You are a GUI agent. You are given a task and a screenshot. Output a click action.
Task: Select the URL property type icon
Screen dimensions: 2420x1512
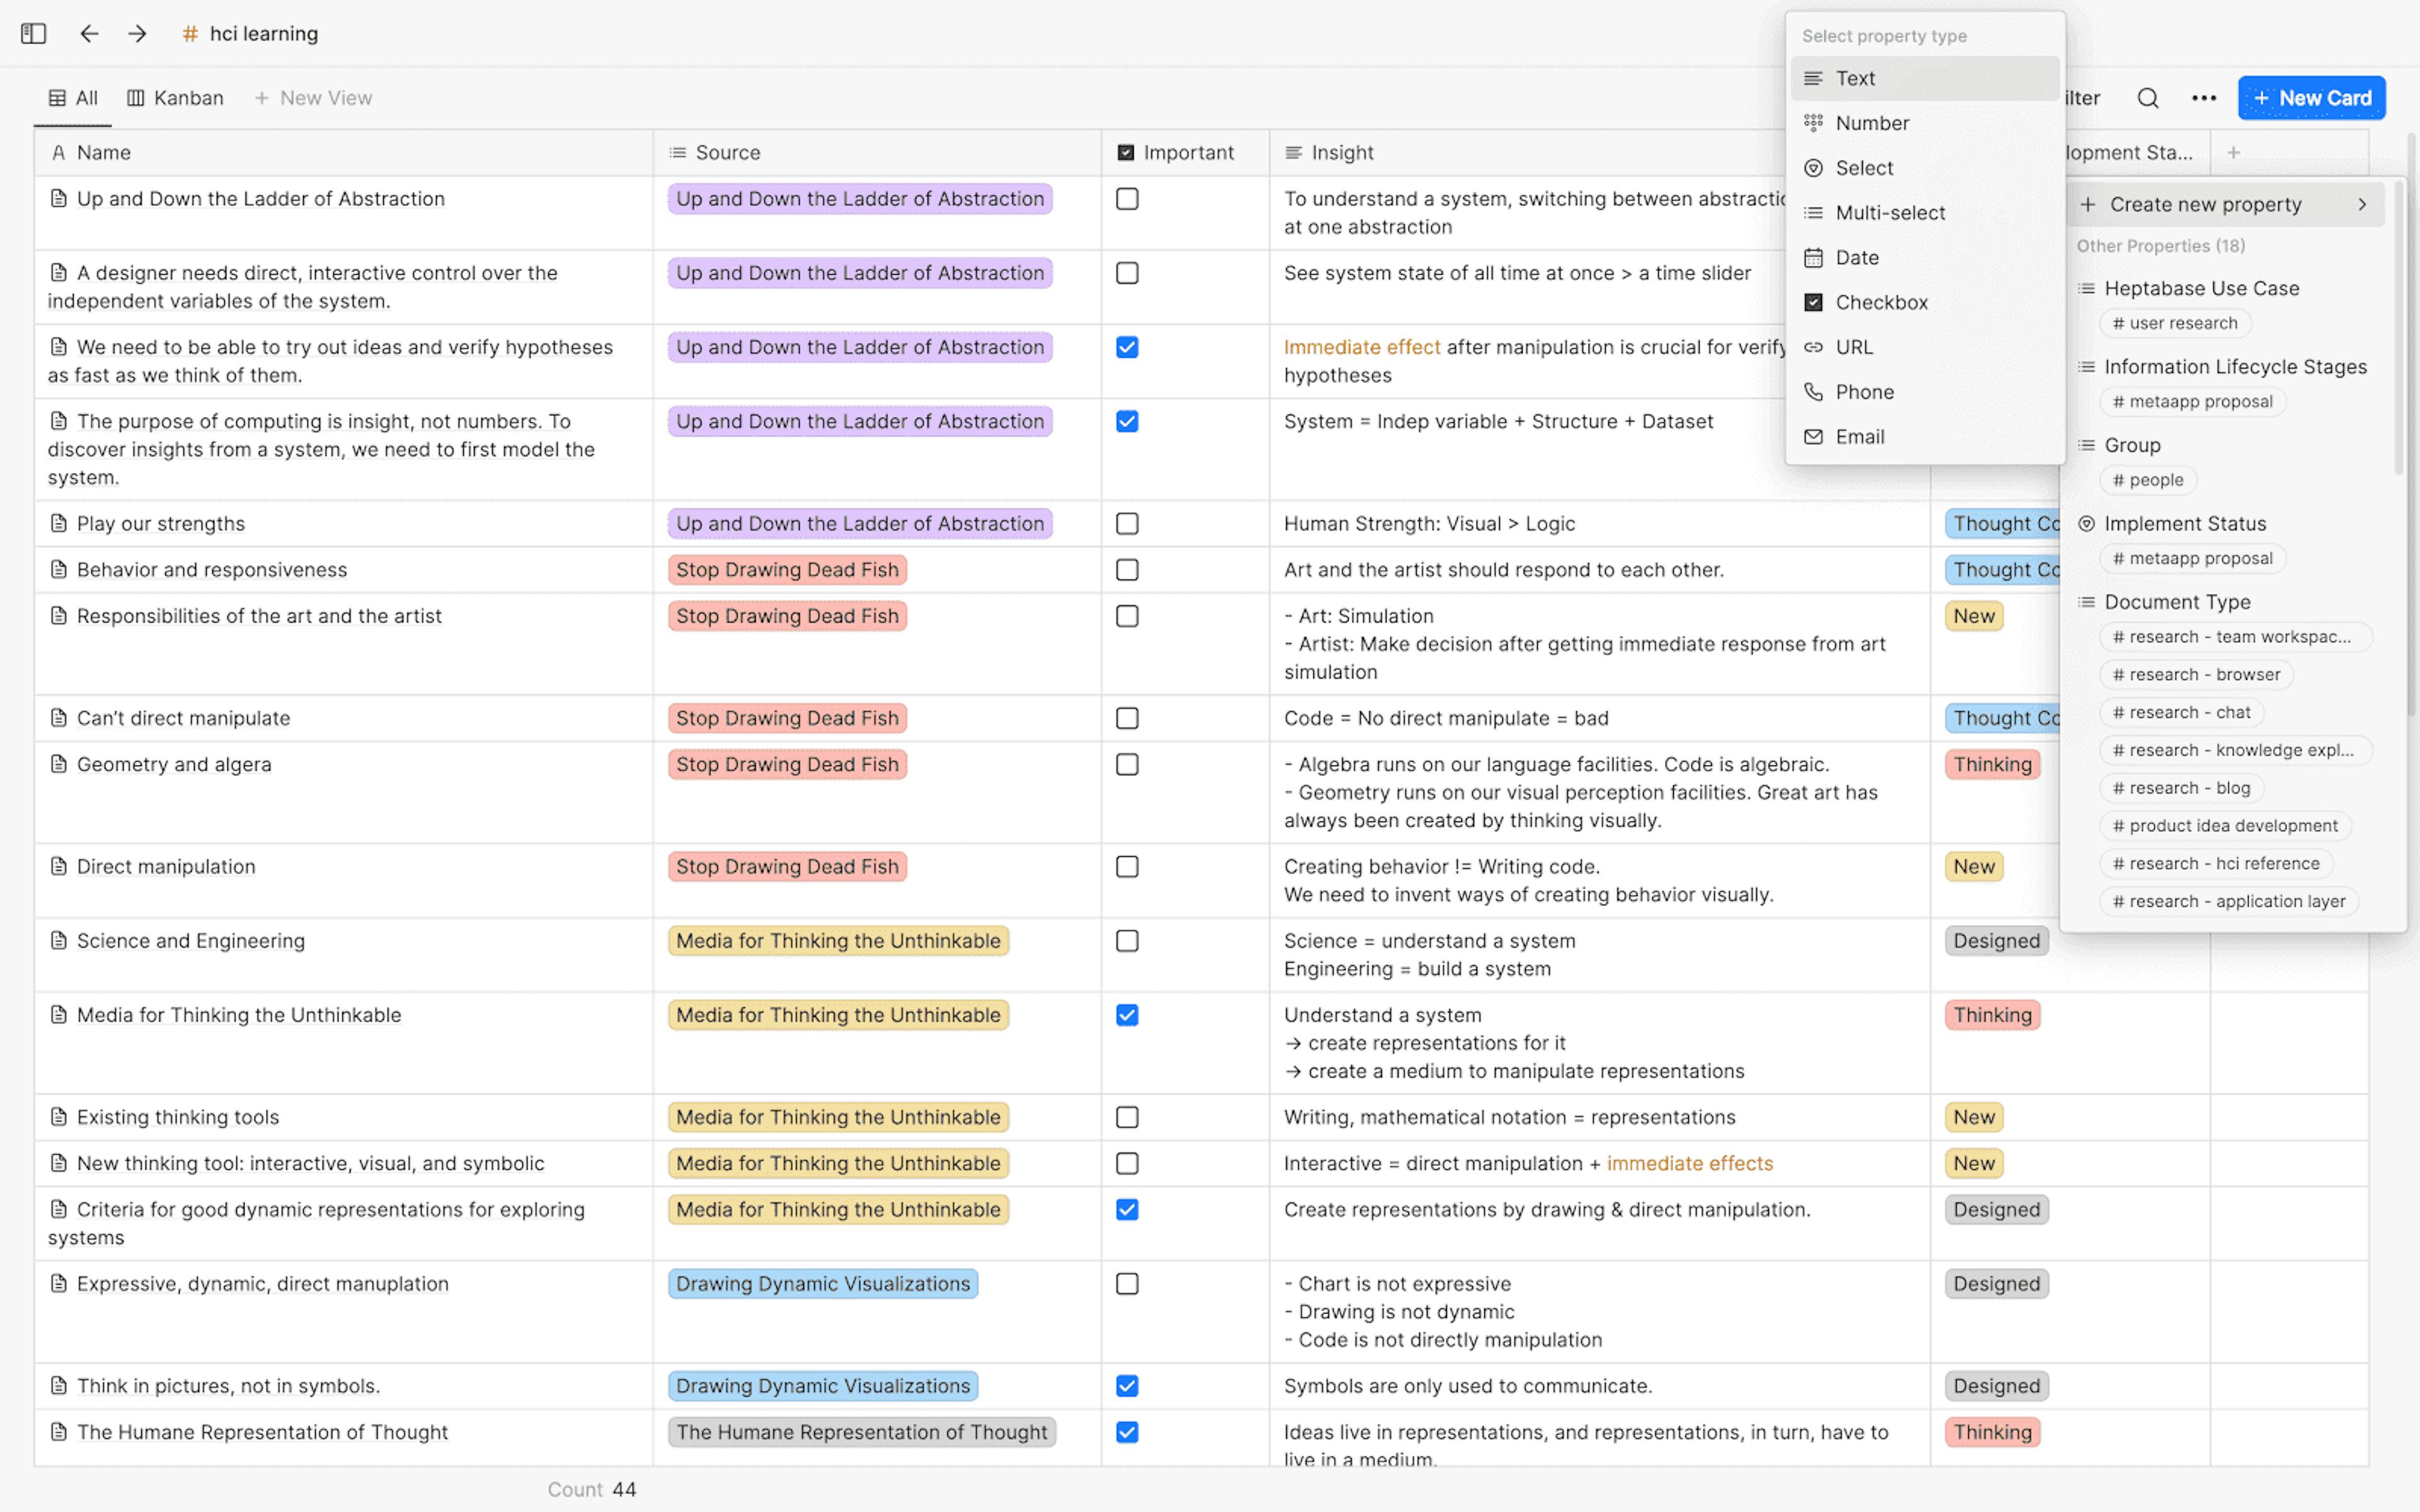(x=1812, y=346)
